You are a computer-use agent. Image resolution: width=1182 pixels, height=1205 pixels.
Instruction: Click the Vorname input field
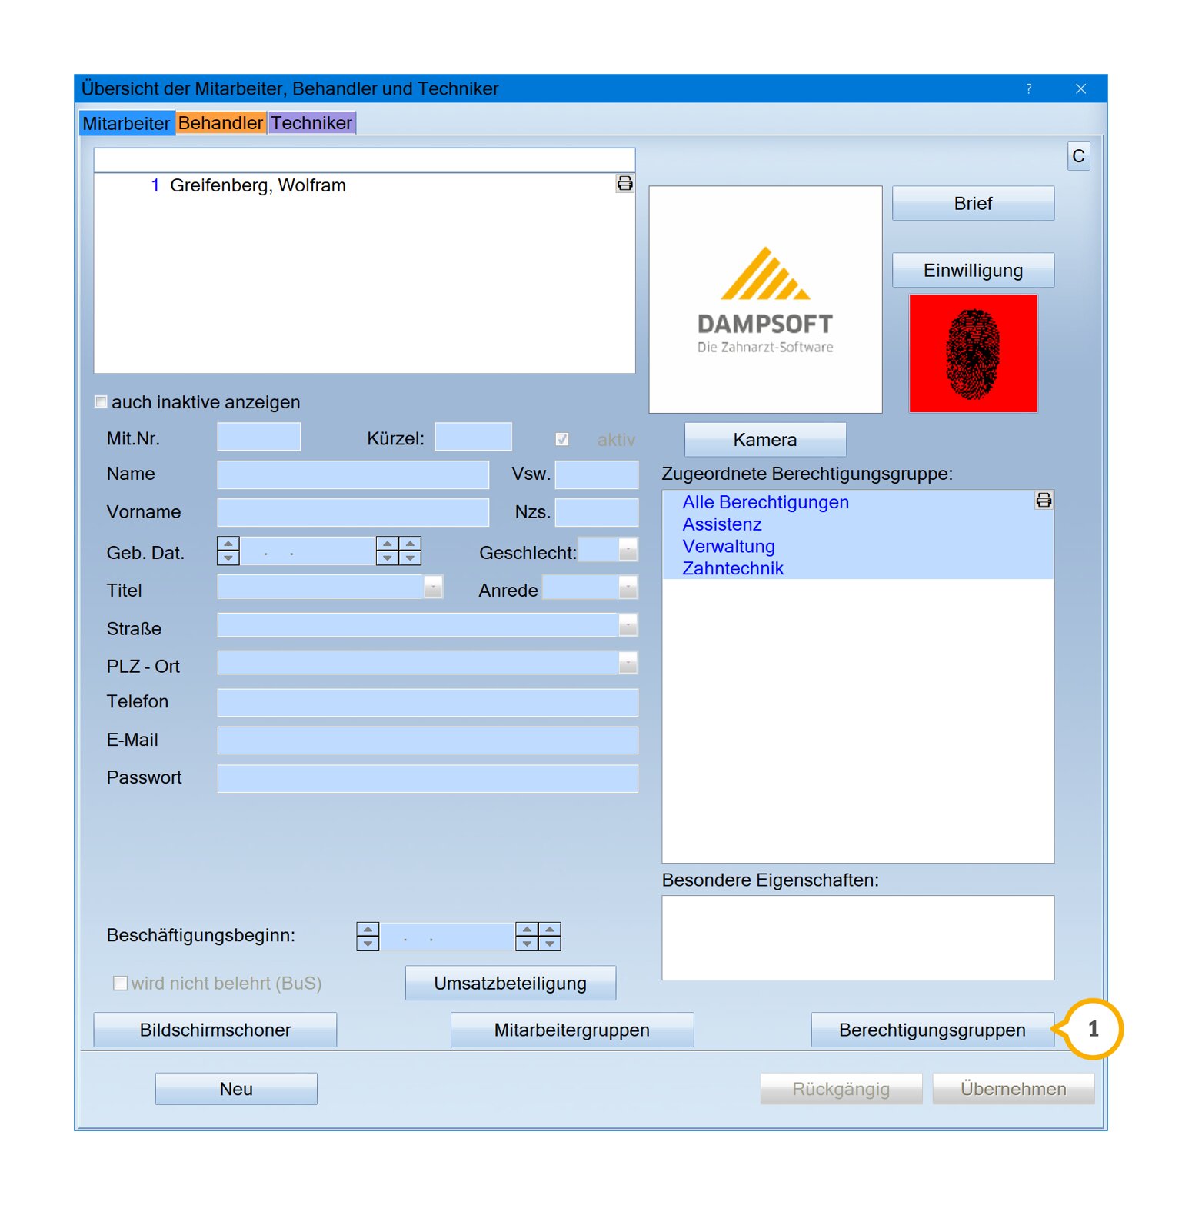click(x=353, y=512)
